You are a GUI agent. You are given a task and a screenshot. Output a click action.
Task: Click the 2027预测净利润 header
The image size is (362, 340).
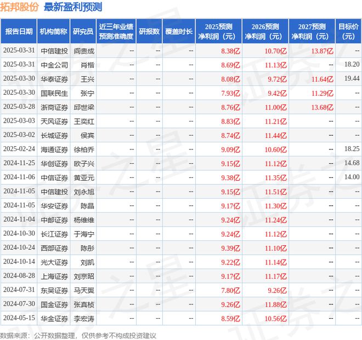pos(312,31)
